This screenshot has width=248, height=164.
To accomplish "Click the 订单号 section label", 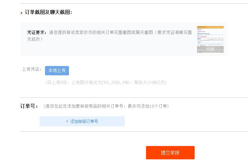I will click(x=29, y=106).
